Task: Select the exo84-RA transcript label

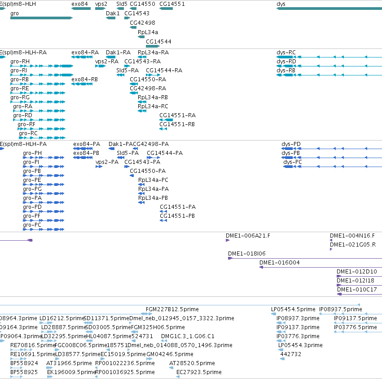Action: pyautogui.click(x=85, y=53)
